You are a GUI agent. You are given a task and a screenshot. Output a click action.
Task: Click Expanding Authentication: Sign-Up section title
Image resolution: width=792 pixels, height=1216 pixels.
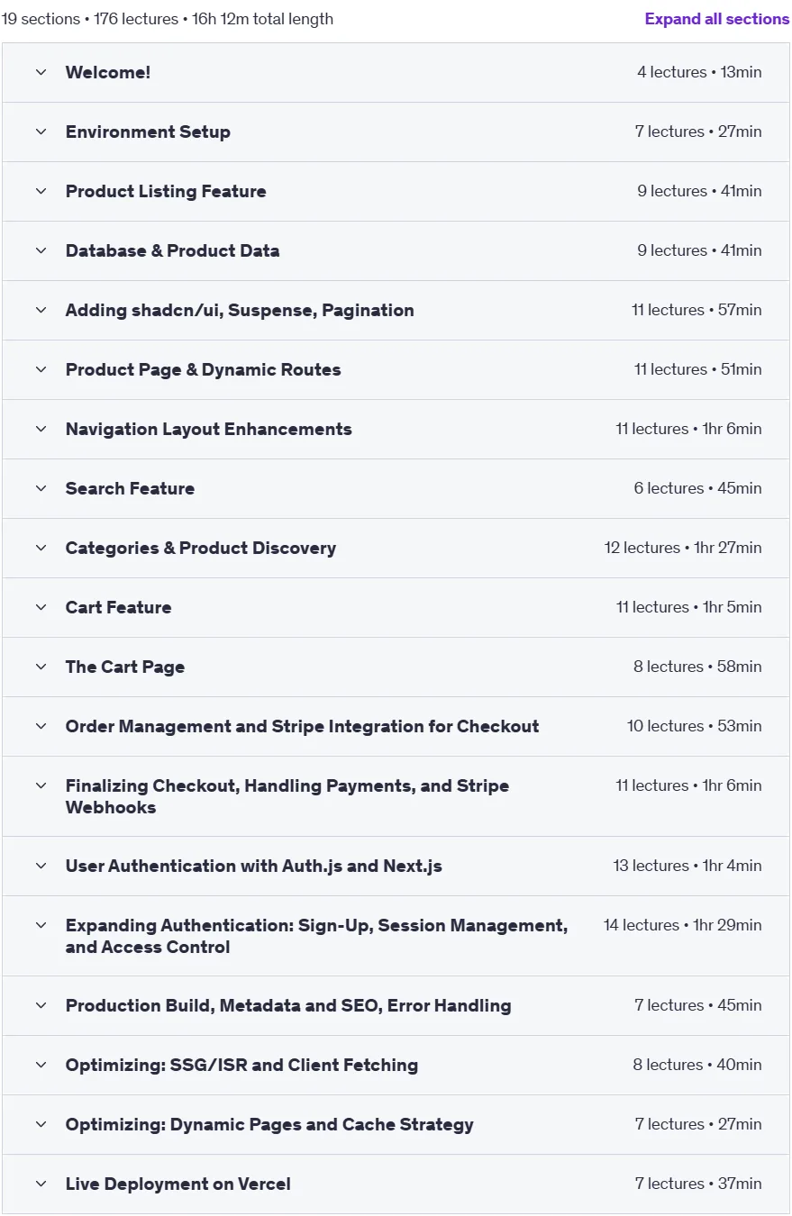tap(316, 936)
